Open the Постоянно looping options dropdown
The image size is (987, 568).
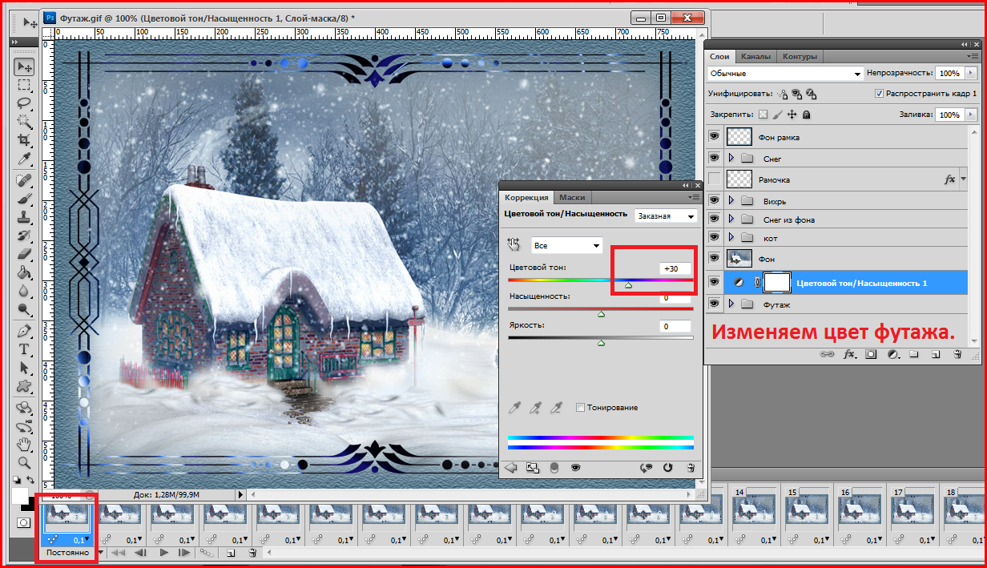(x=73, y=553)
